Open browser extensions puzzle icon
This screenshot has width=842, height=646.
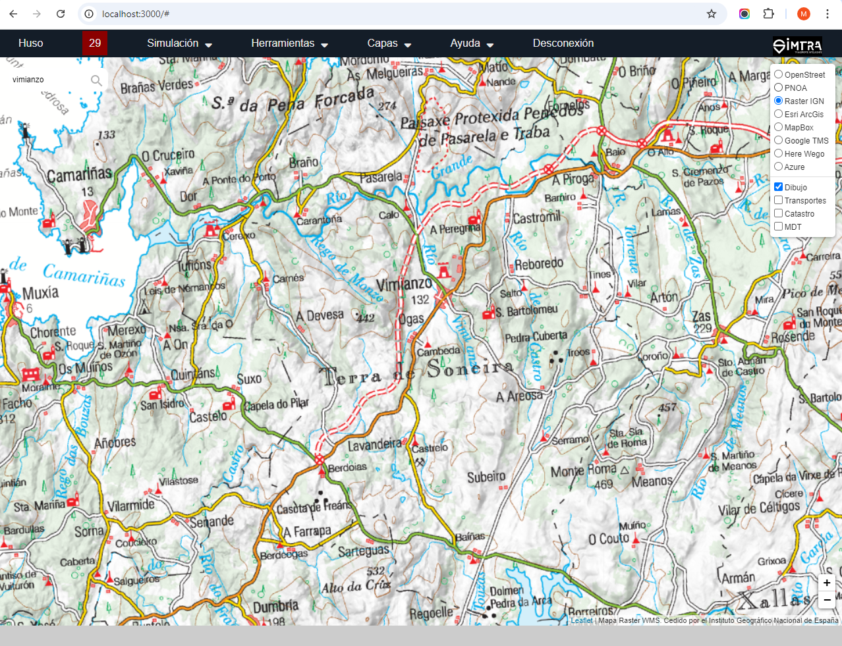pos(768,14)
